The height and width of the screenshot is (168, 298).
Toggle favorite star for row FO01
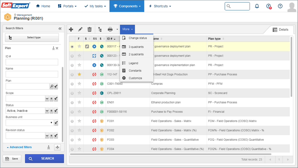[x=79, y=121]
